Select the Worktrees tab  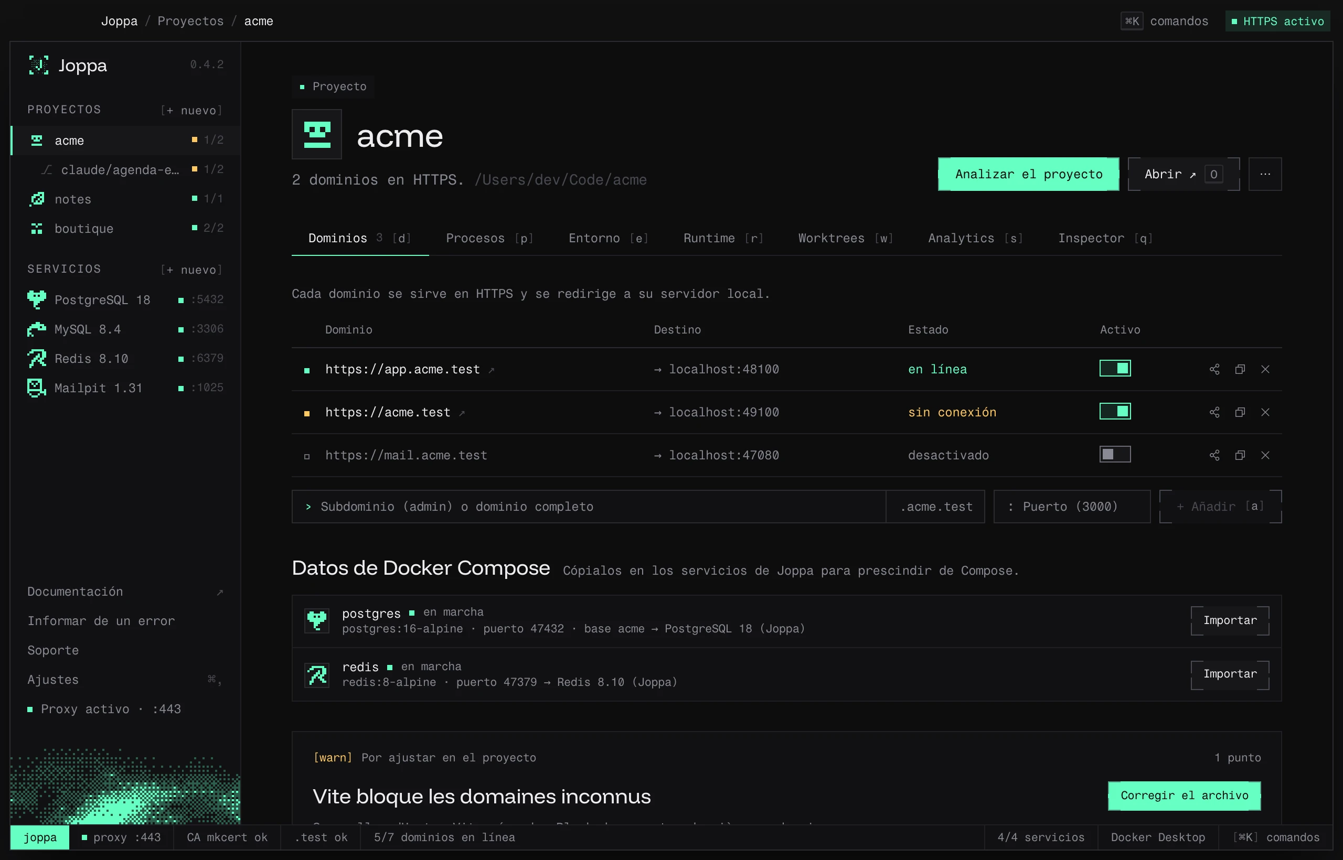pyautogui.click(x=845, y=239)
